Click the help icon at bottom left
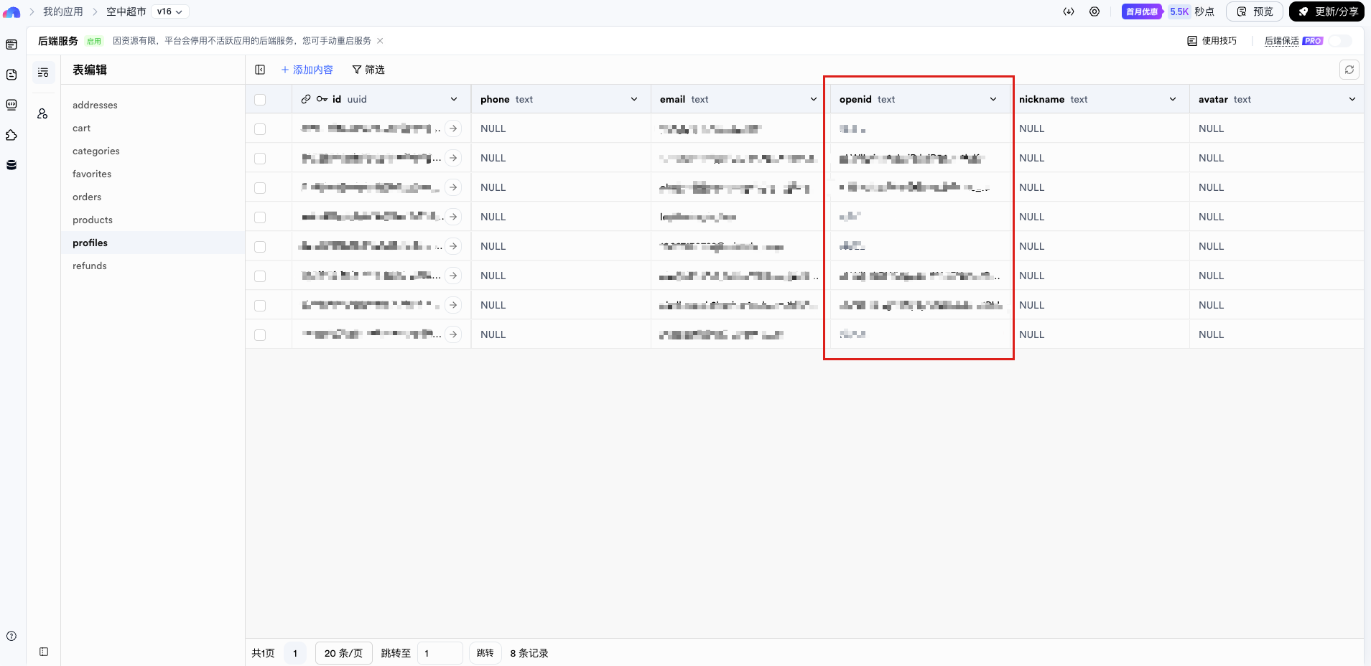This screenshot has height=666, width=1371. click(x=11, y=636)
